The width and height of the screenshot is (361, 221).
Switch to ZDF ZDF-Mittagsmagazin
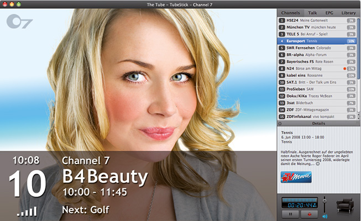317,110
